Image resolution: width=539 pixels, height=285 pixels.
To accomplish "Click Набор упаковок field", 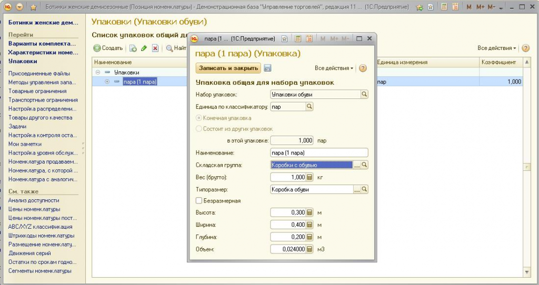I will (315, 95).
